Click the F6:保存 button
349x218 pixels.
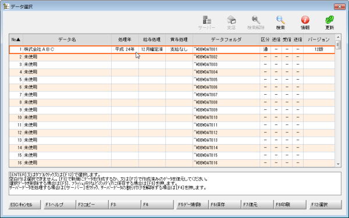[x=225, y=205]
